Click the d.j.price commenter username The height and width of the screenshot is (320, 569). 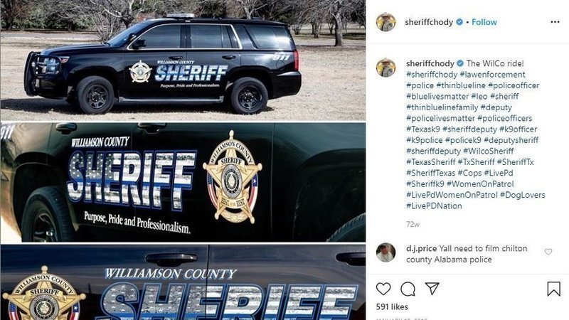[x=421, y=248]
